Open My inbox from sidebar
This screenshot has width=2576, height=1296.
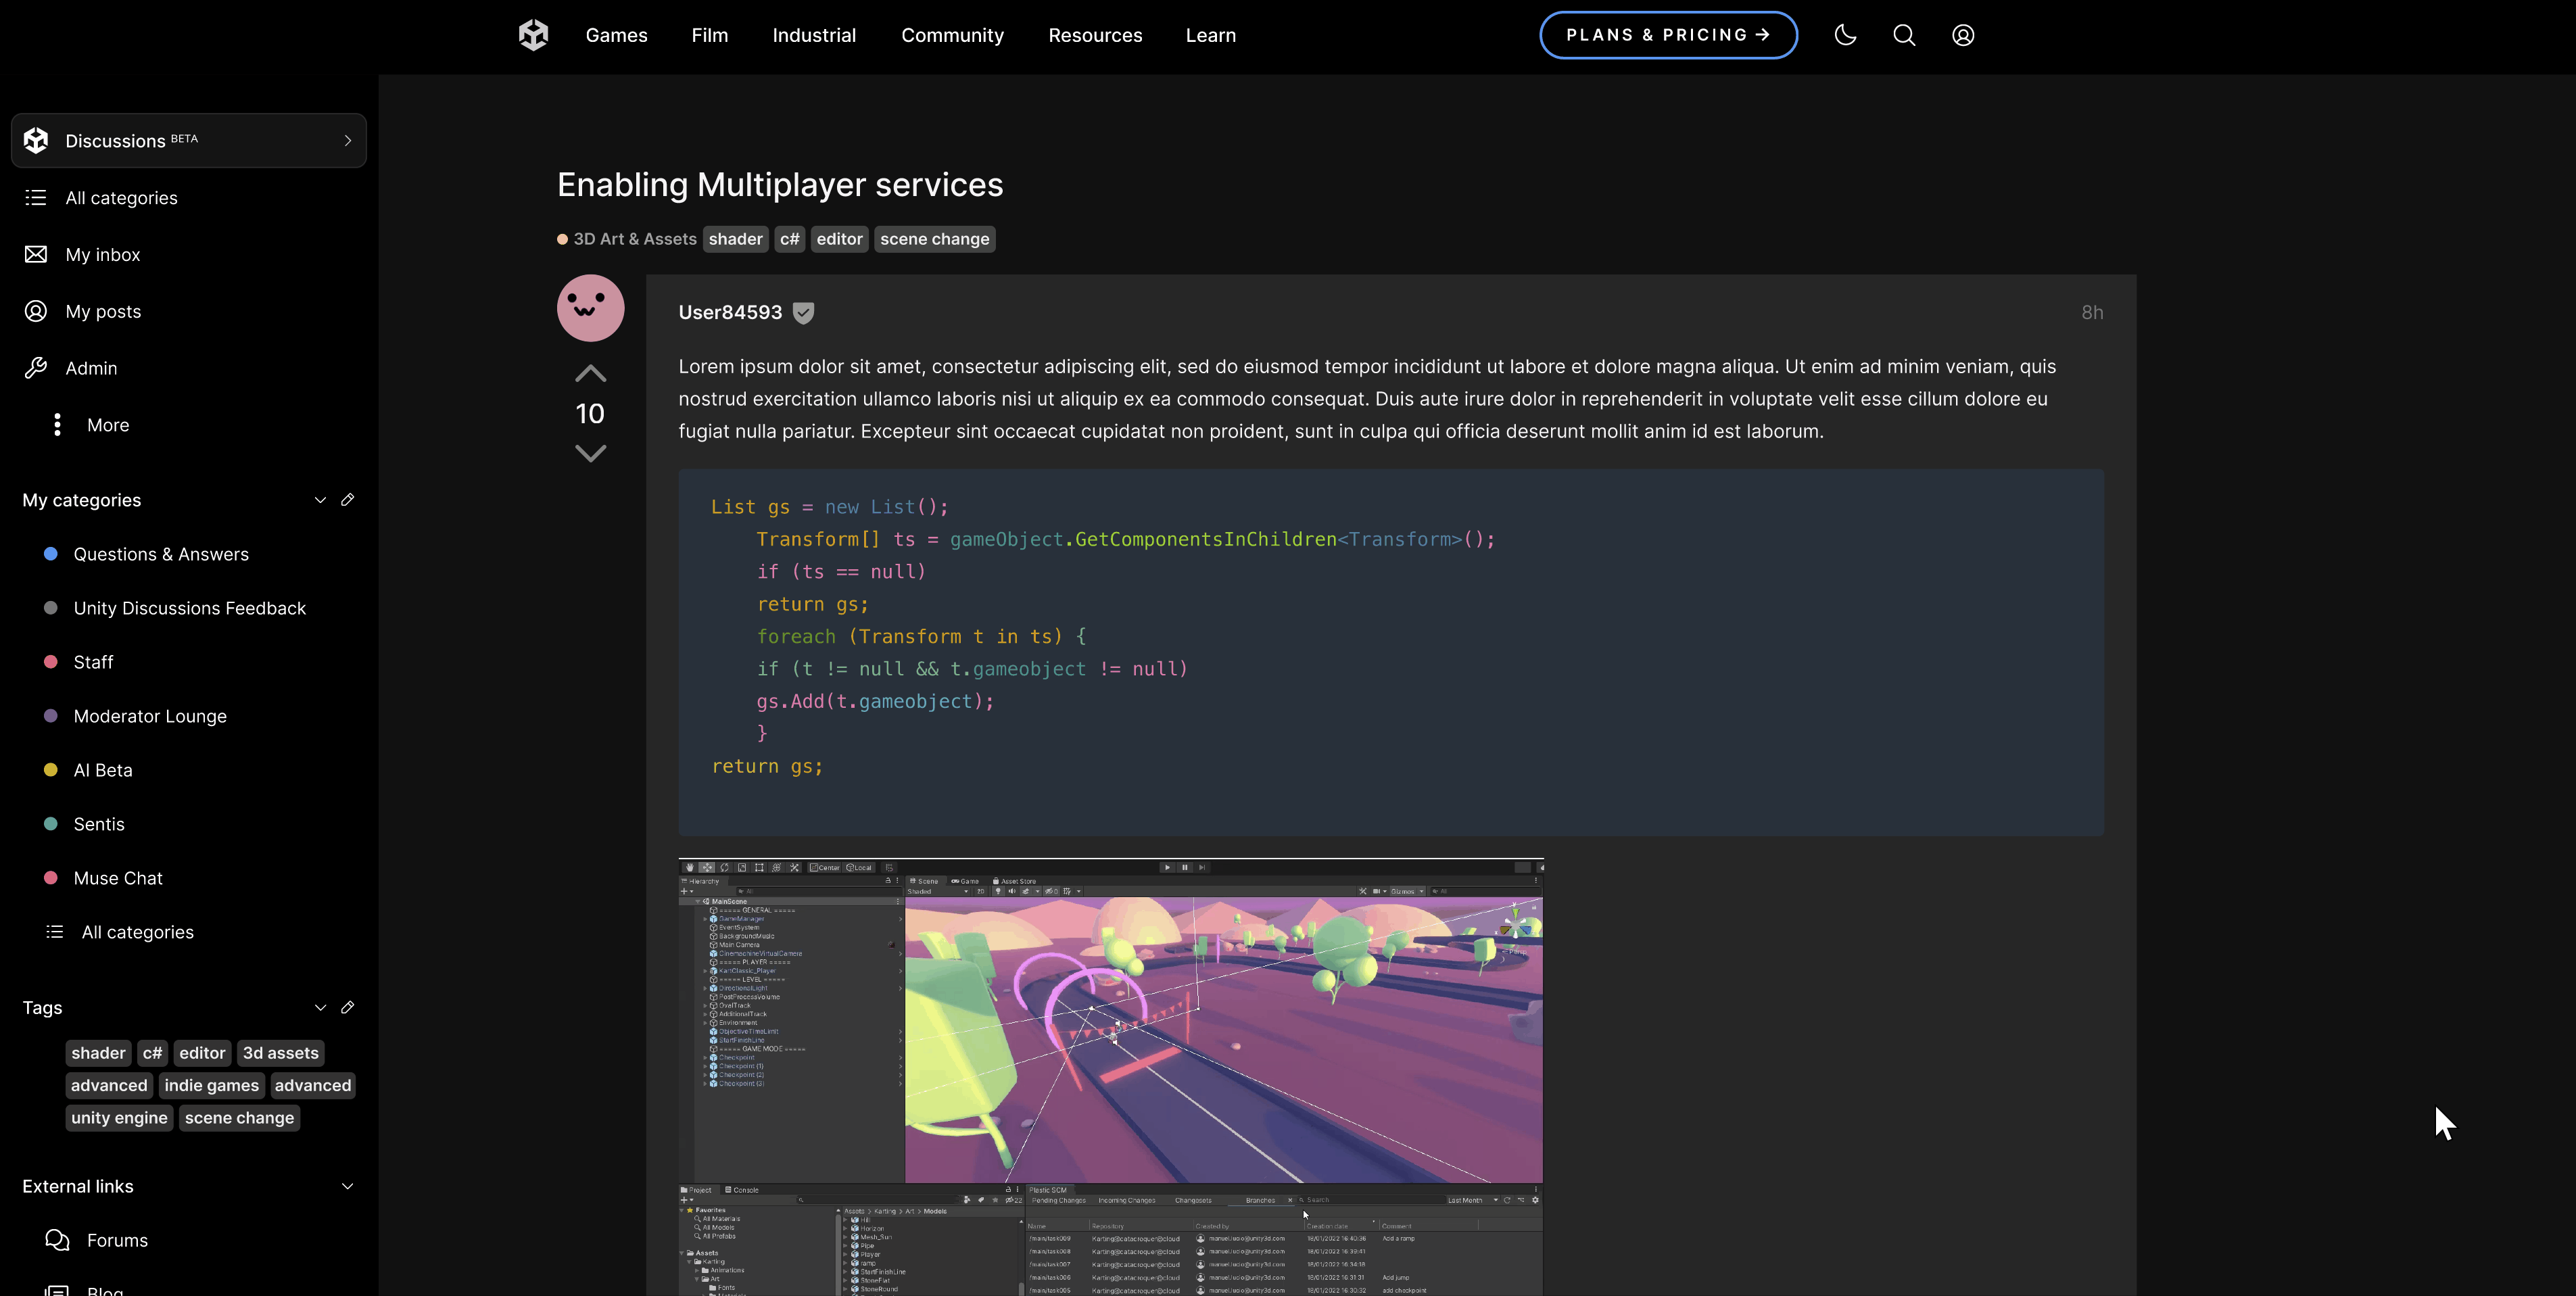tap(102, 255)
